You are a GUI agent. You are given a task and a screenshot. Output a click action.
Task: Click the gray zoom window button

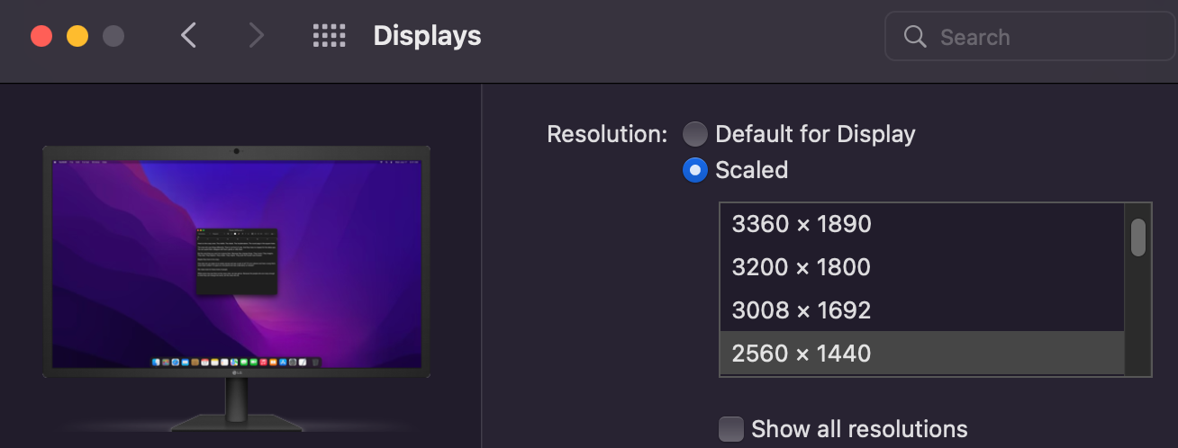point(113,37)
